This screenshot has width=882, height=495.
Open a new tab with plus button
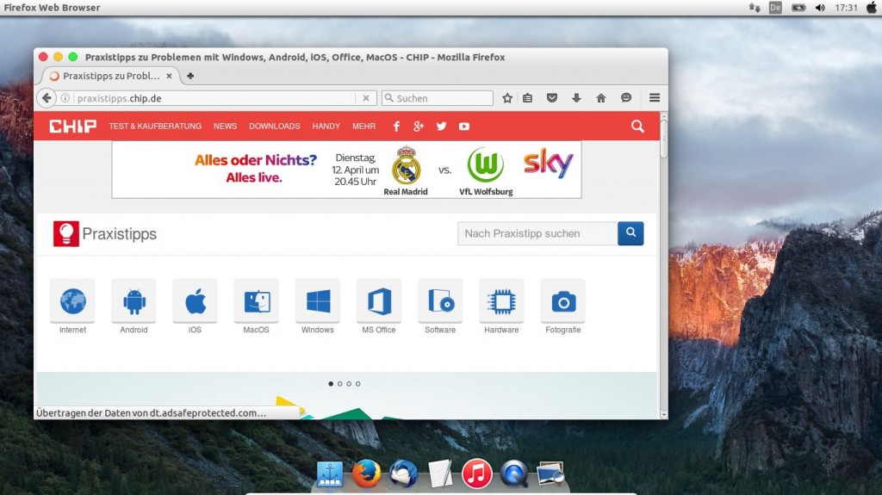click(190, 76)
